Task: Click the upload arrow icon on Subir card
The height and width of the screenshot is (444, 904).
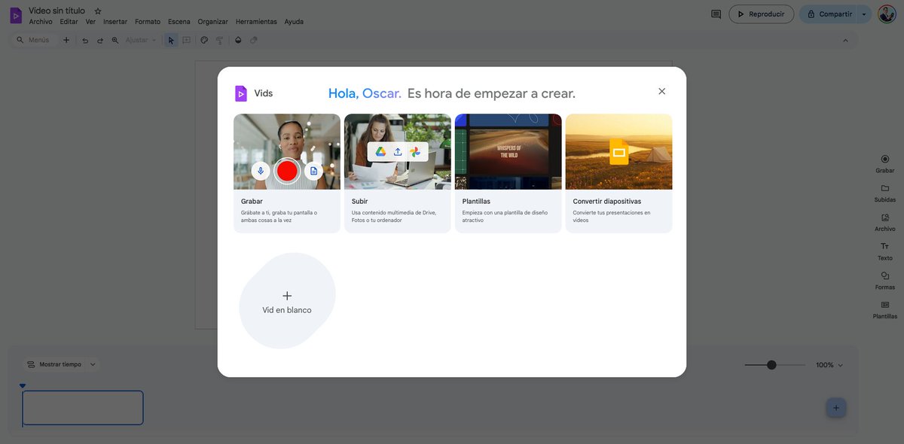Action: [398, 151]
